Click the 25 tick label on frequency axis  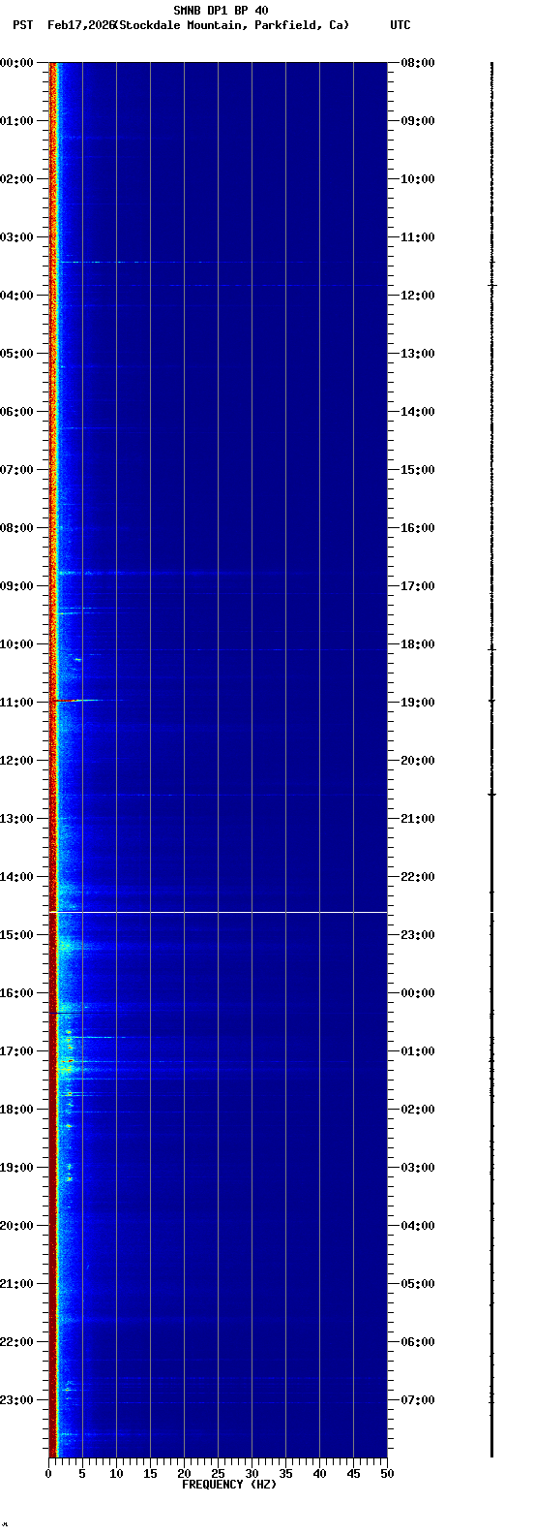(218, 1474)
